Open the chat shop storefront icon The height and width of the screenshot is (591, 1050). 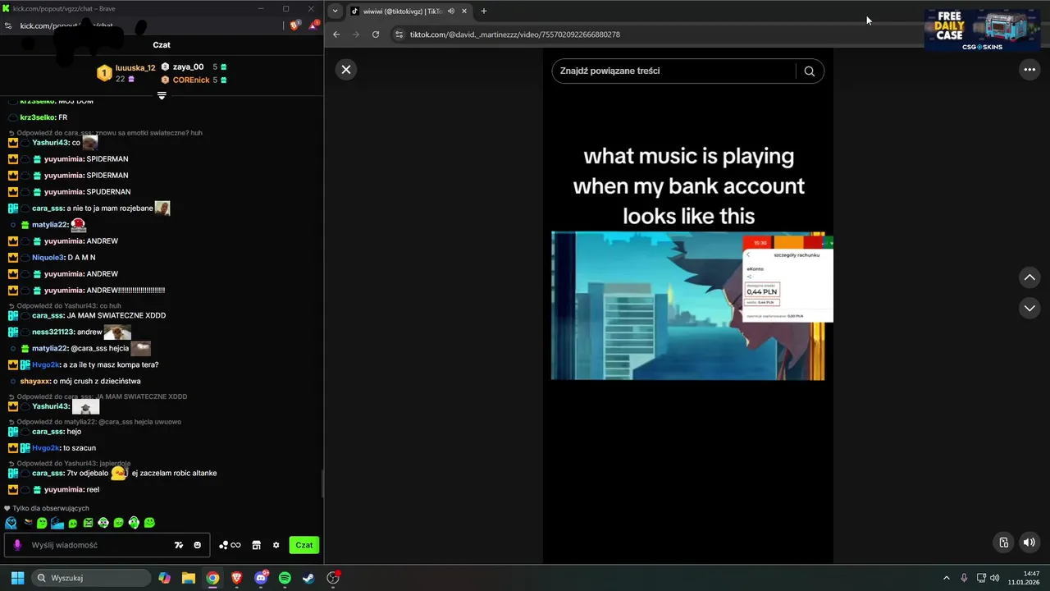256,545
